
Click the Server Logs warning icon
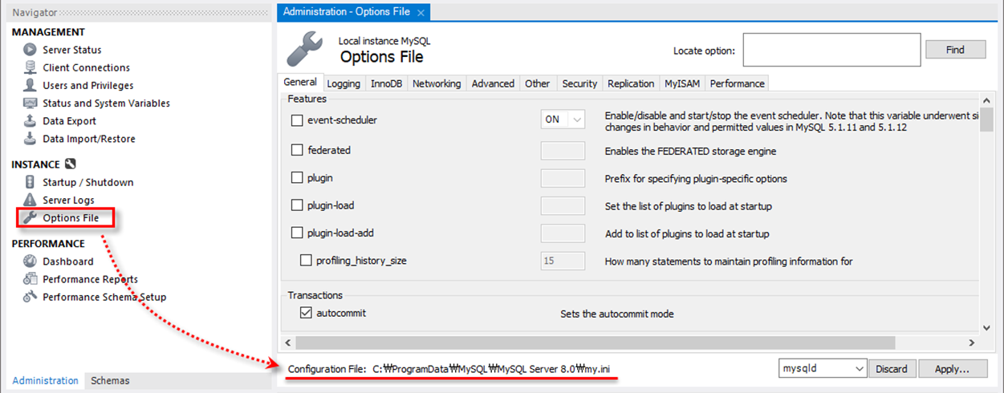30,200
